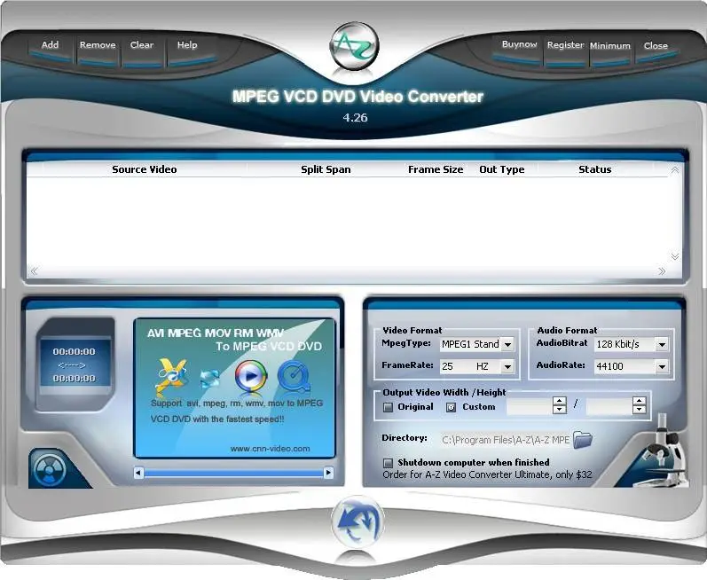Click the yellow X media icon in the preview
707x580 pixels.
pyautogui.click(x=171, y=376)
